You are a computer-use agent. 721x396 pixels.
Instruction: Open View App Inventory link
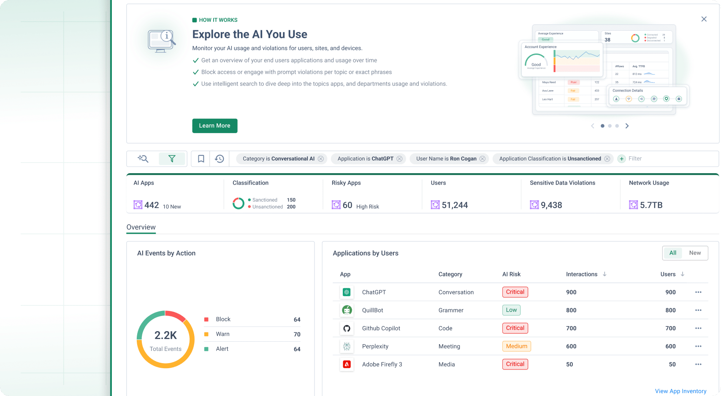[680, 391]
